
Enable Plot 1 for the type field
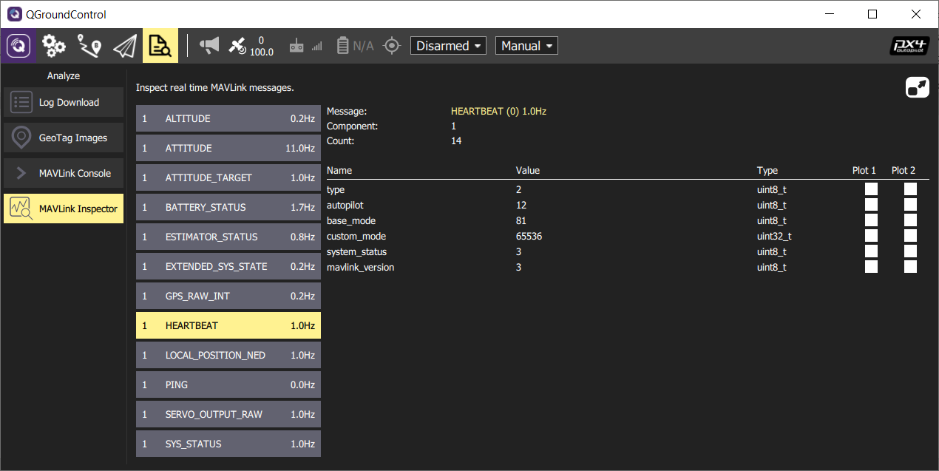(871, 189)
